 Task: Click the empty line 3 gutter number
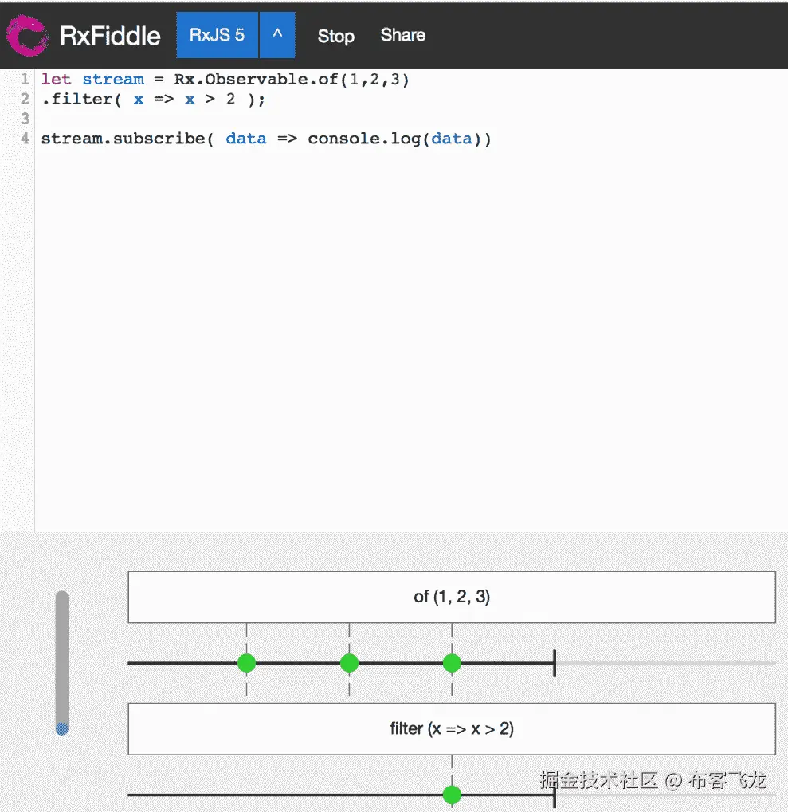coord(25,119)
